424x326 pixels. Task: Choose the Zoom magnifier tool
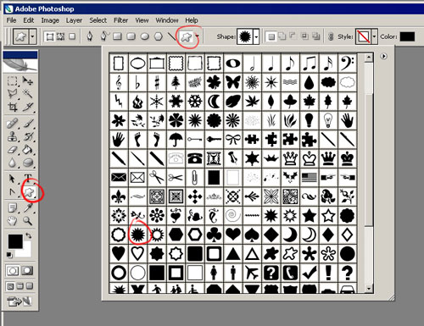27,221
